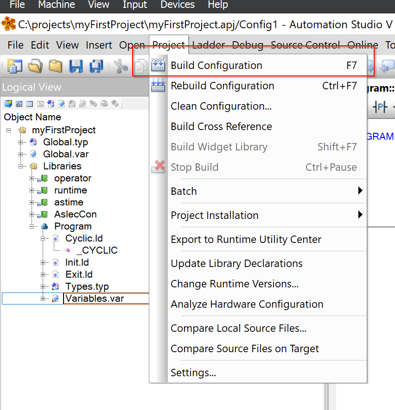The width and height of the screenshot is (395, 410).
Task: Expand the Exit.ld node
Action: point(43,274)
